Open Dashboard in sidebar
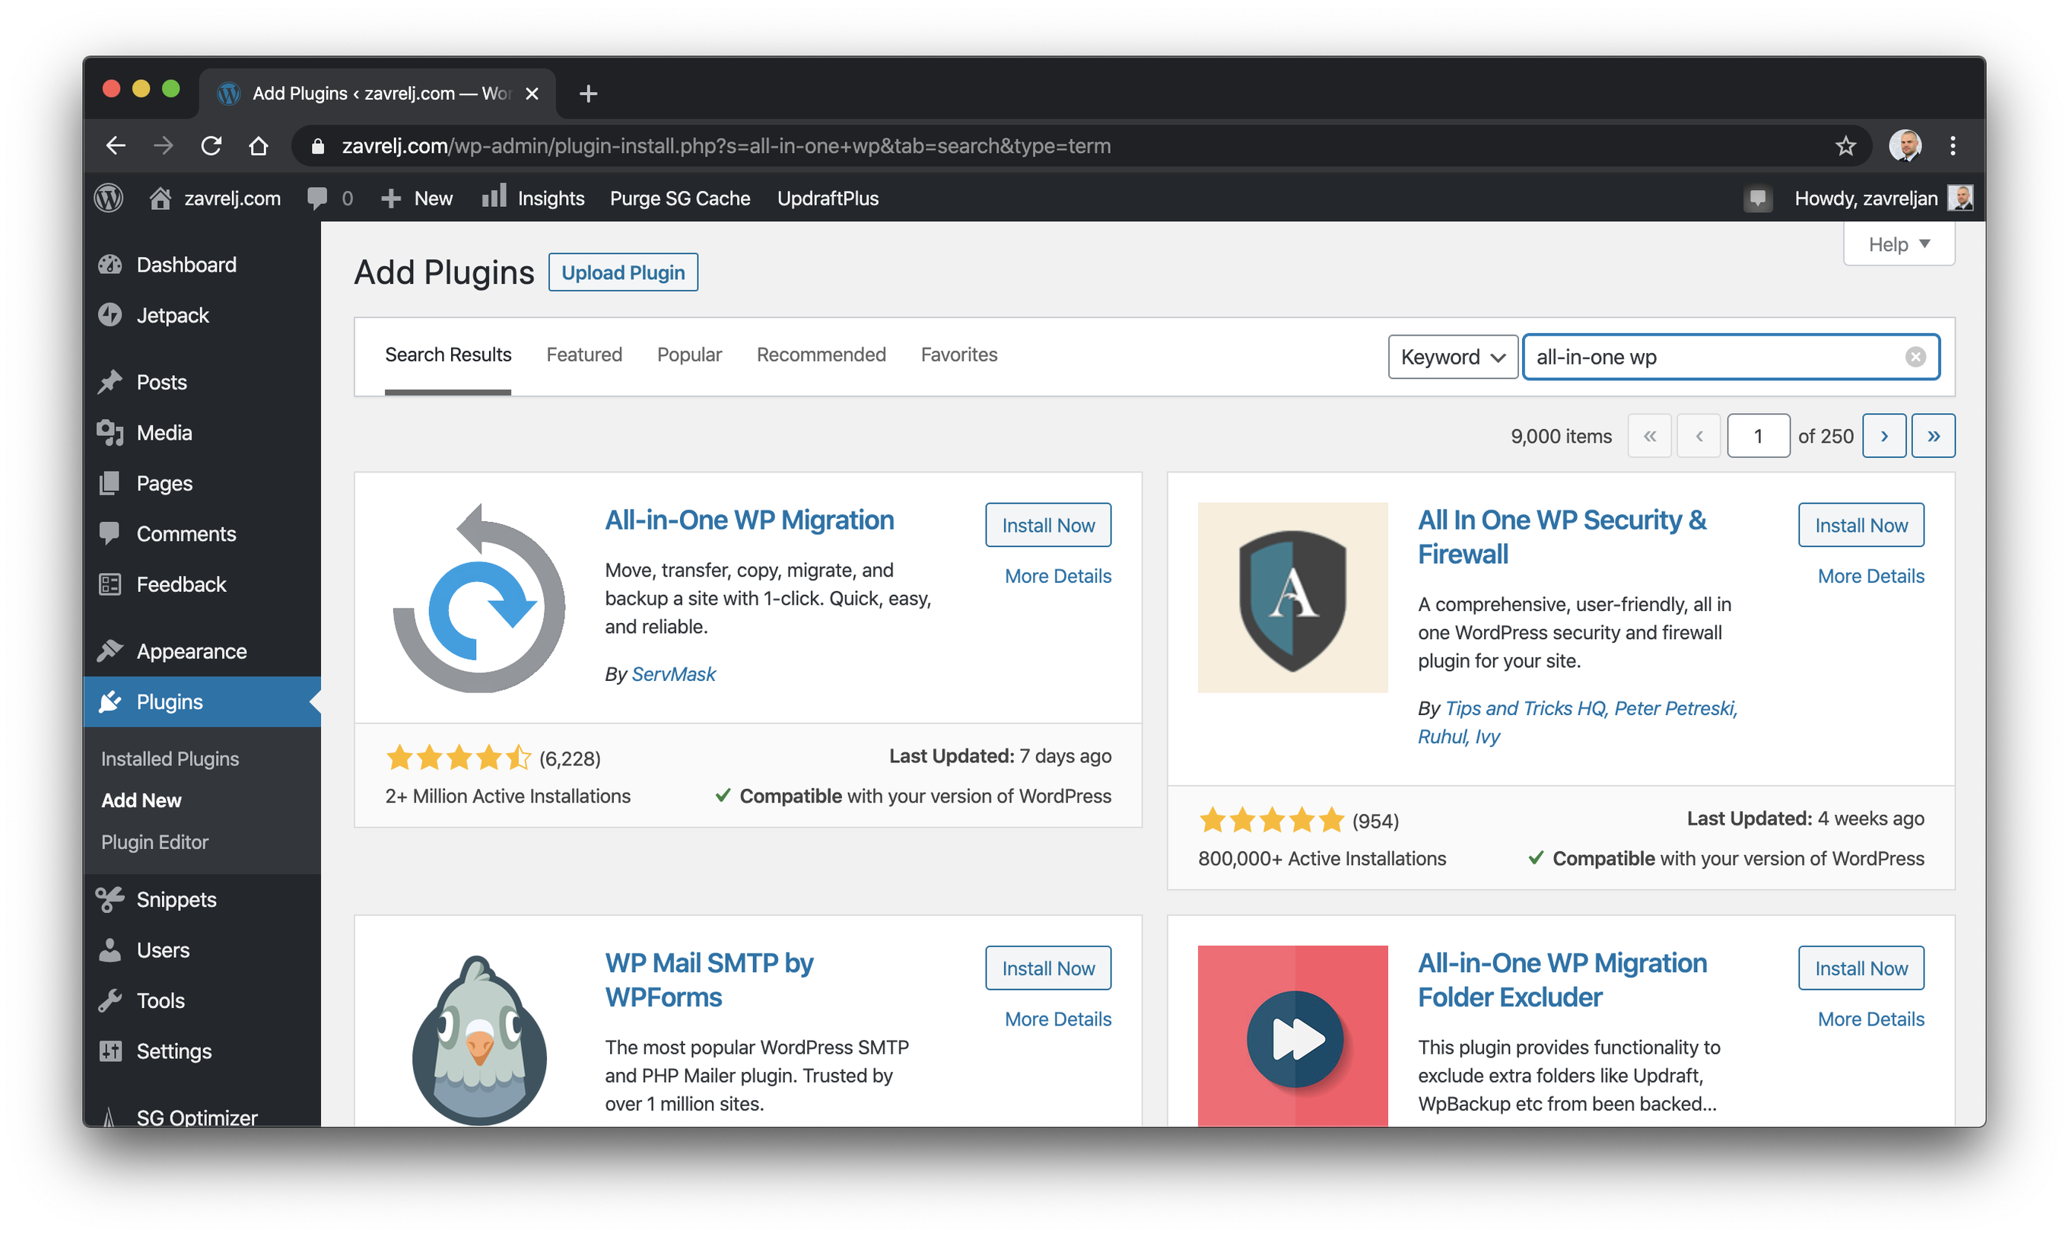The image size is (2069, 1237). (x=202, y=264)
